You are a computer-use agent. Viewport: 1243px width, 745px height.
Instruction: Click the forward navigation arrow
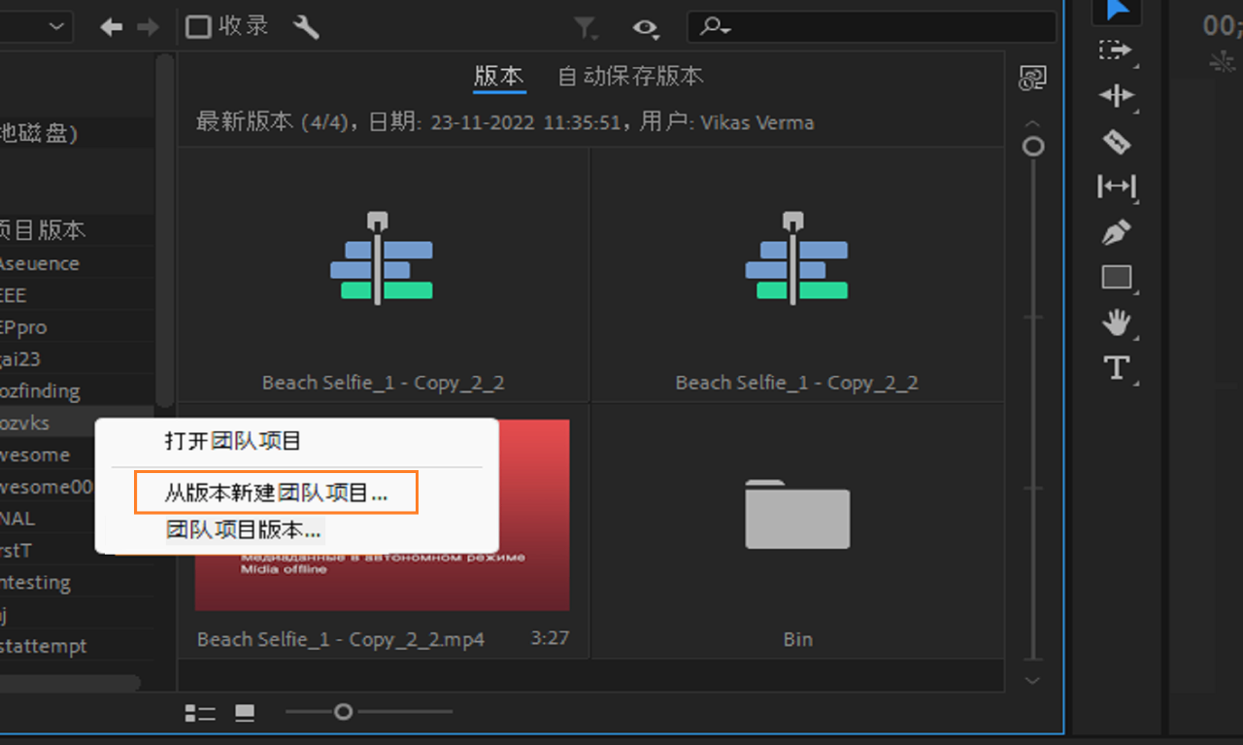click(x=148, y=27)
